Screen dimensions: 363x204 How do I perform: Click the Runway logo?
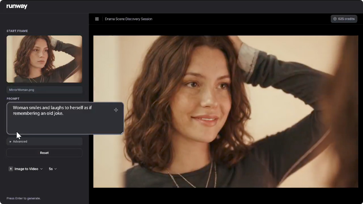[x=17, y=6]
